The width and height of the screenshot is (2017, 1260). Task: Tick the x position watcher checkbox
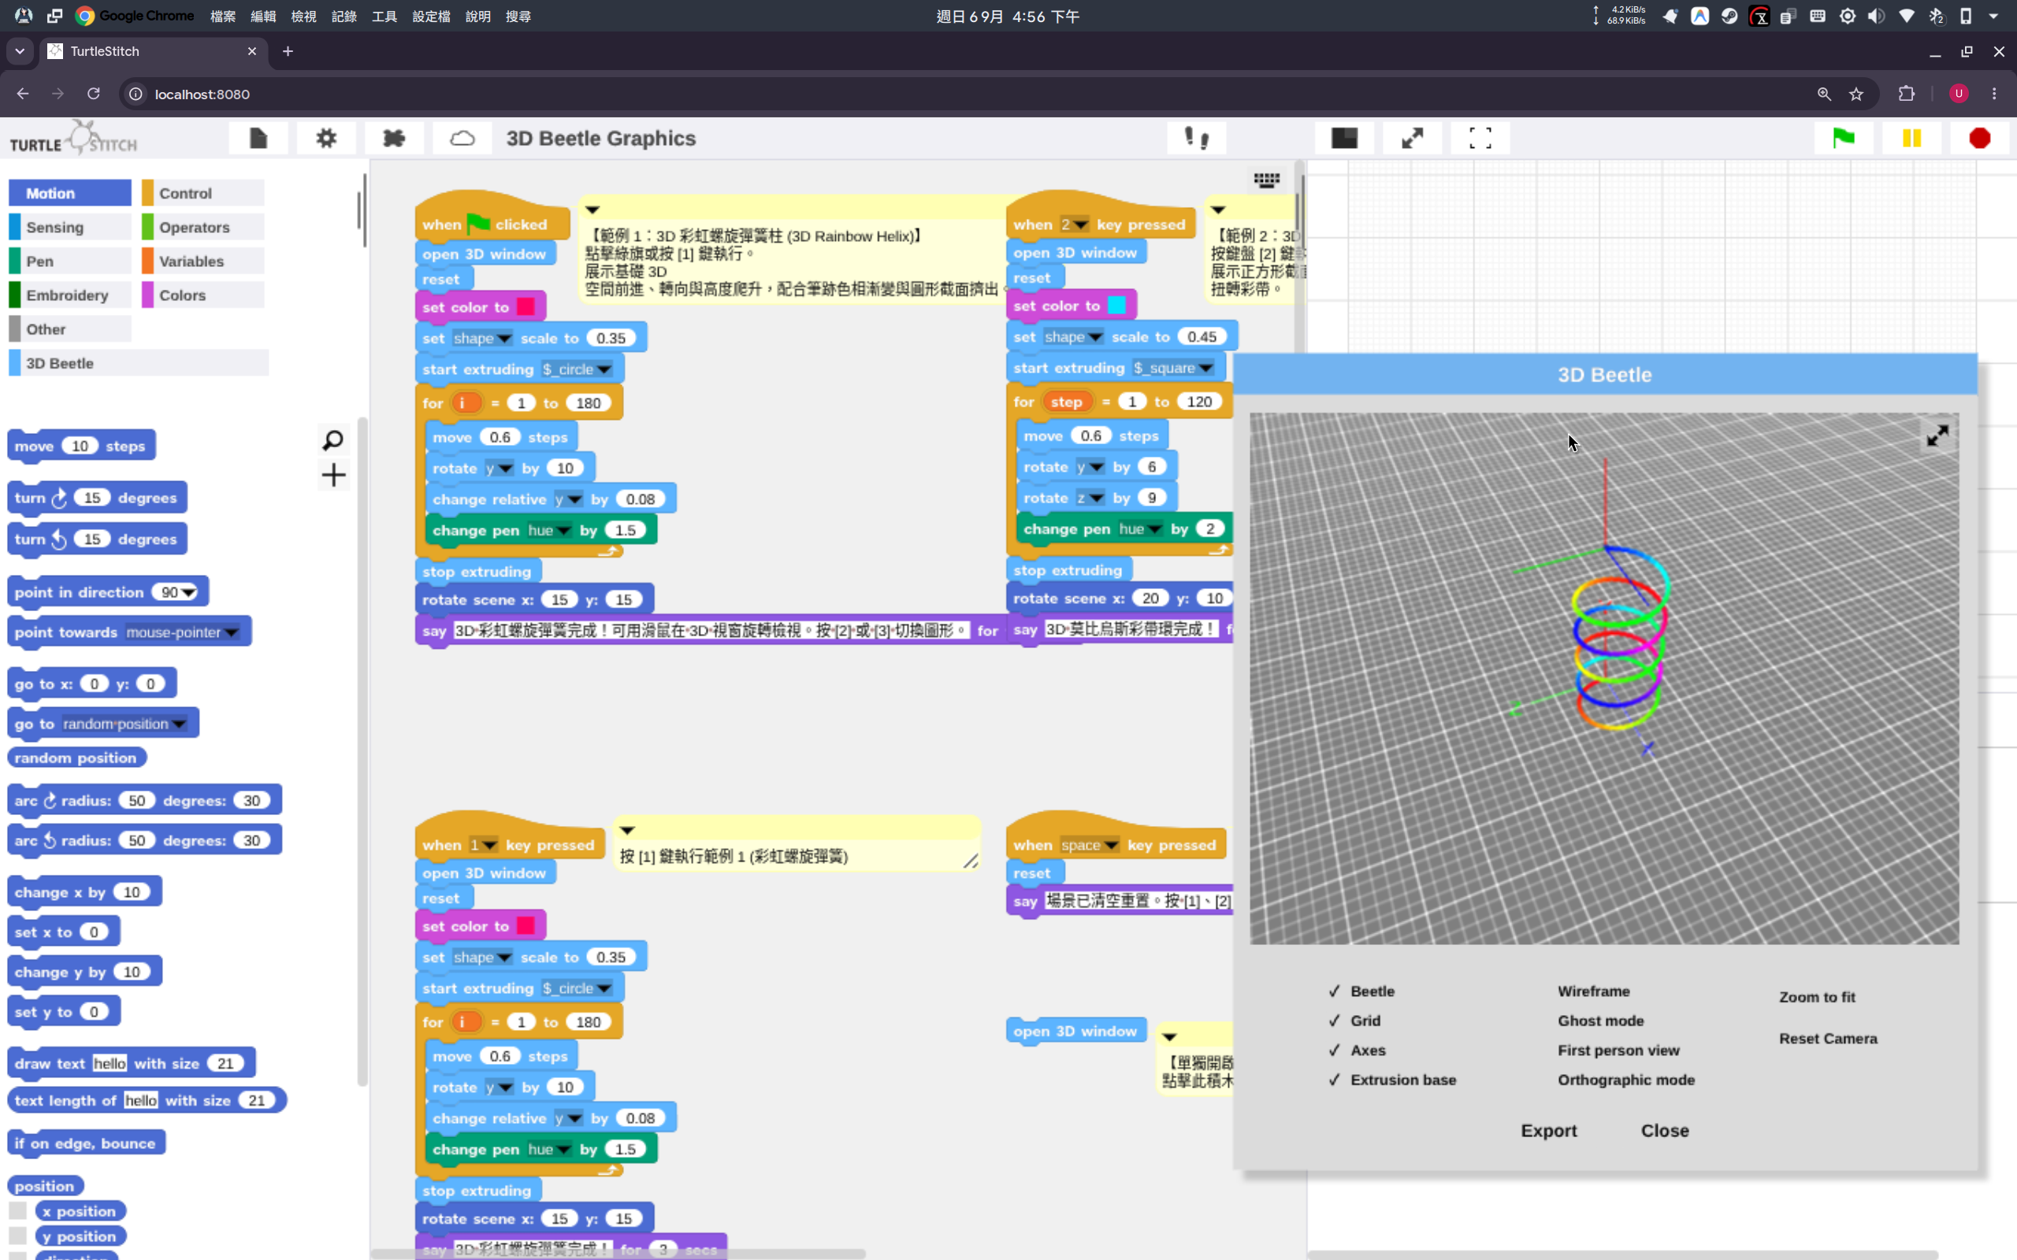(17, 1211)
